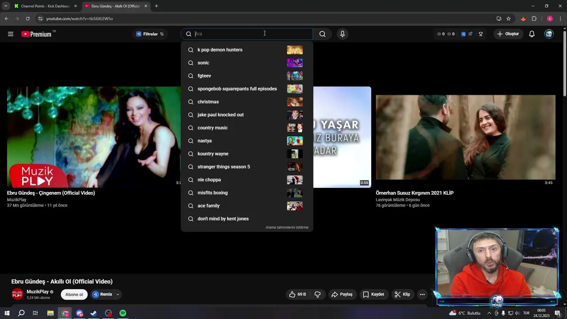The height and width of the screenshot is (319, 567).
Task: Pick the 'ace family' suggestion
Action: point(247,206)
